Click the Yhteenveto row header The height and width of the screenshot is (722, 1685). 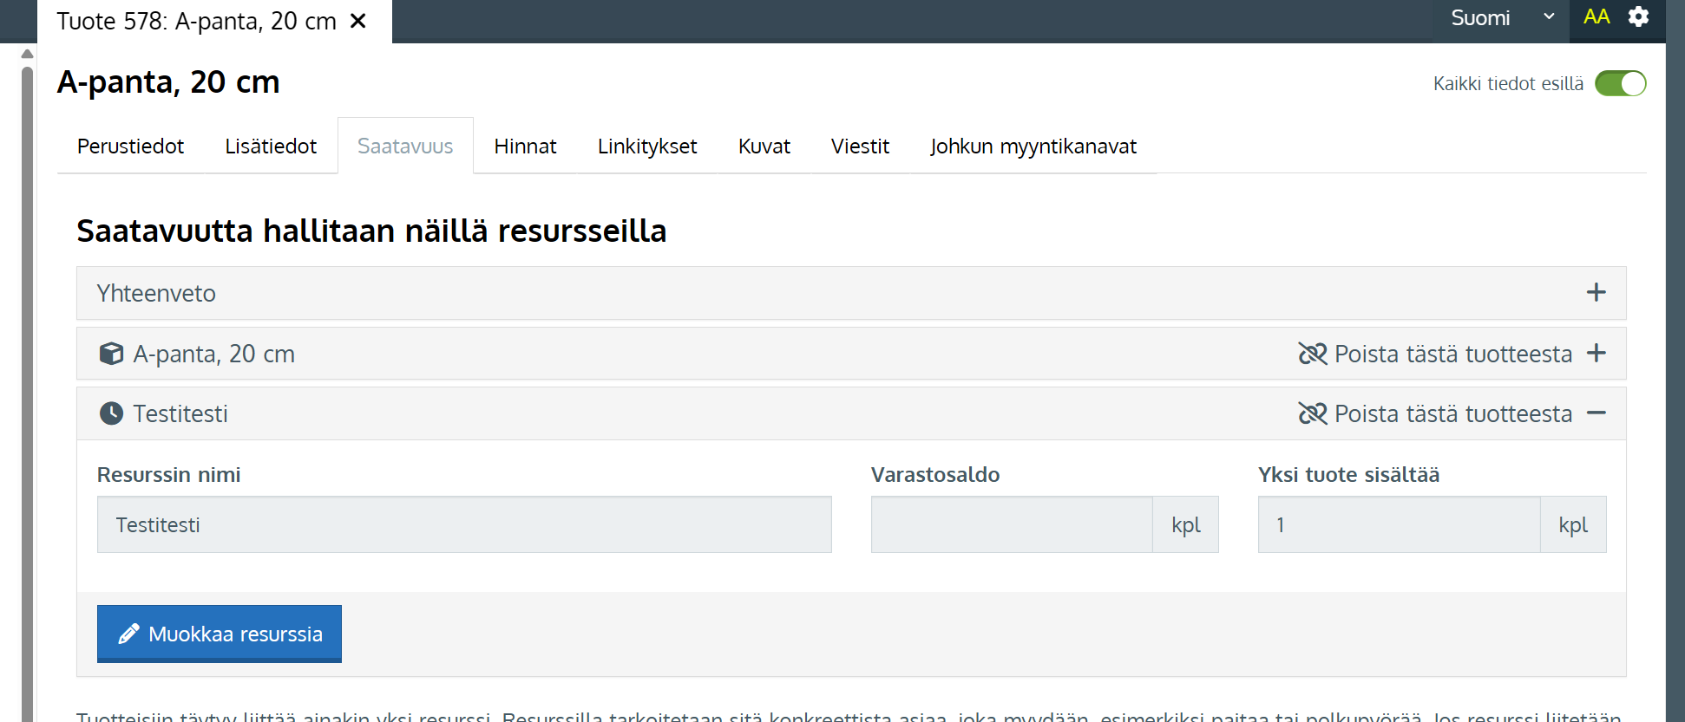[x=851, y=293]
